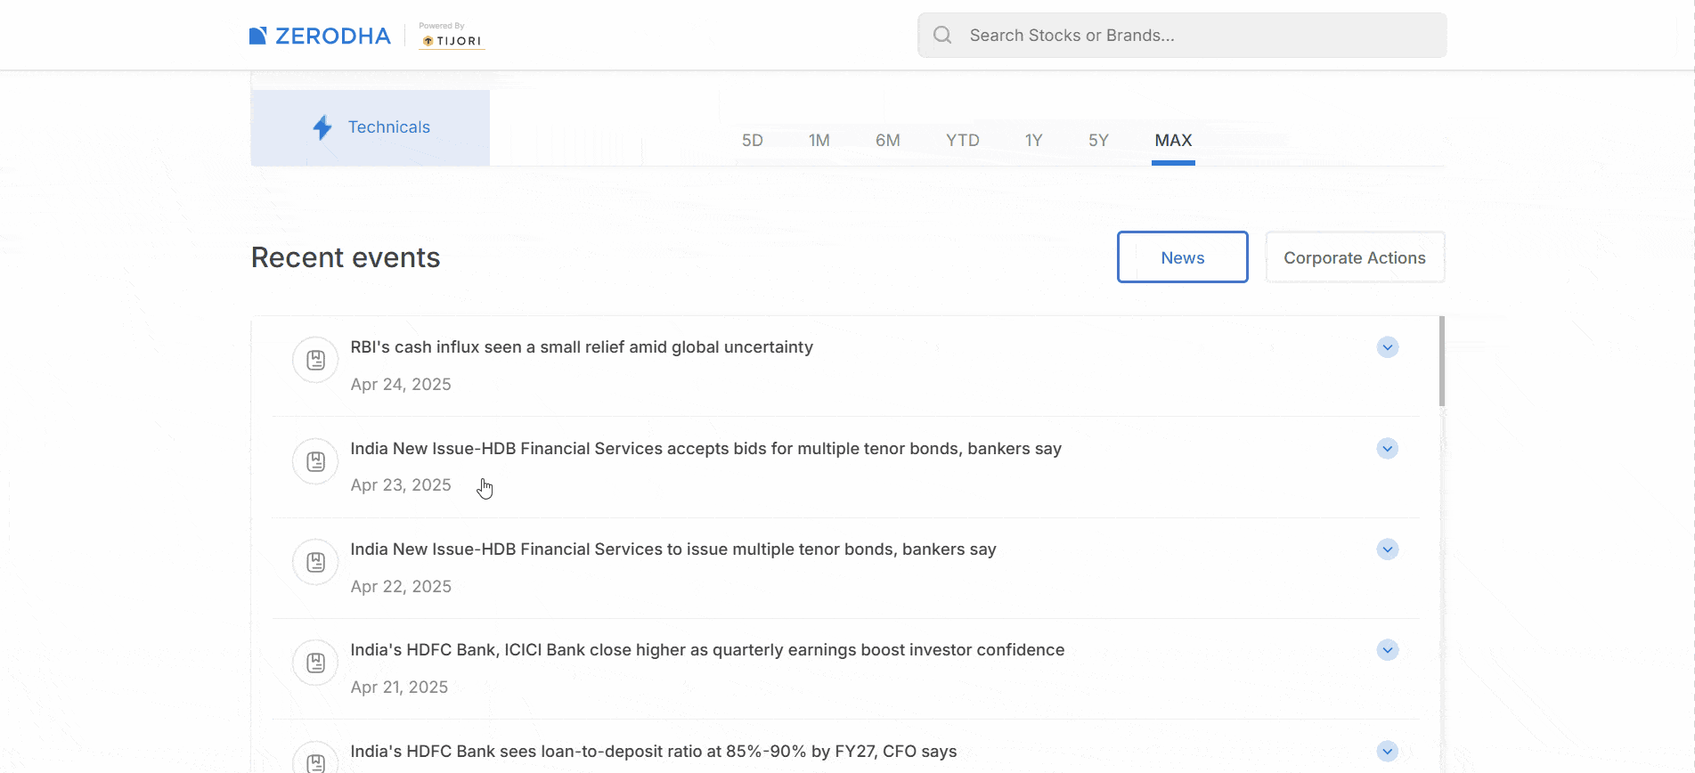Click news icon beside HDB accepts bids item
Screen dimensions: 1695x773
tap(315, 461)
